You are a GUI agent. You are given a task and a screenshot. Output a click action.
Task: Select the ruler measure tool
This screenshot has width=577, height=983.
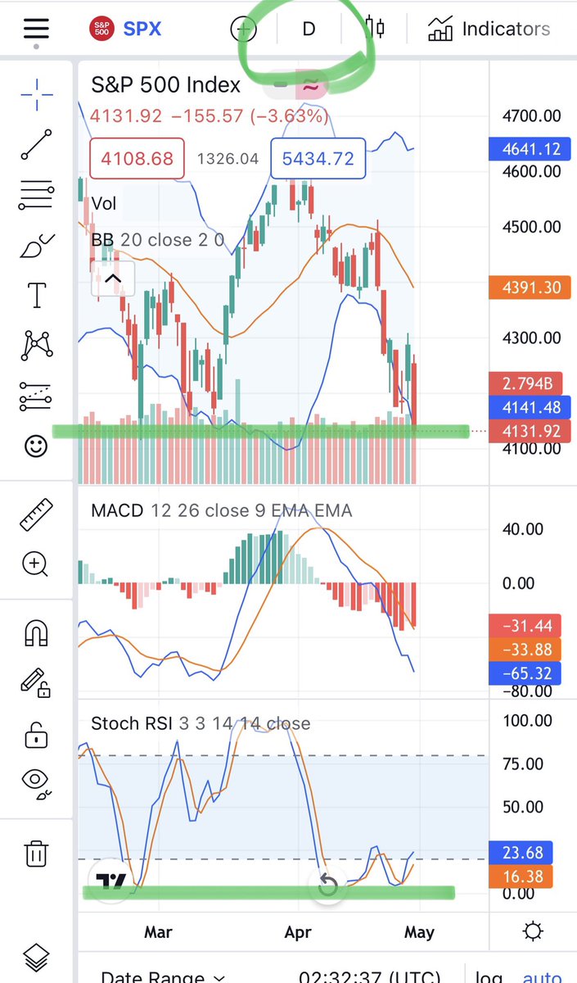(x=36, y=514)
